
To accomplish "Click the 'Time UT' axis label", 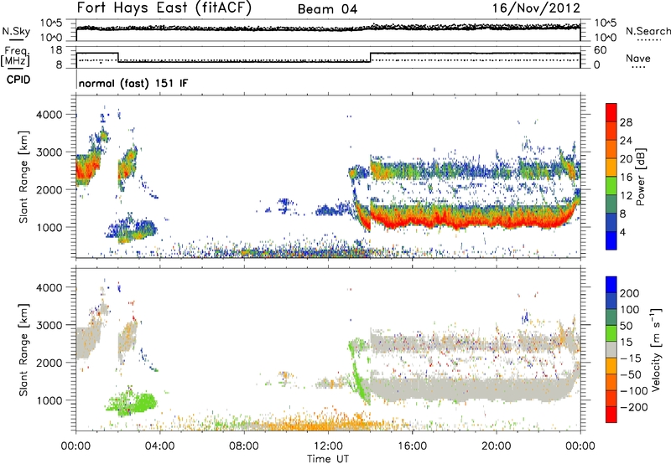I will click(328, 458).
